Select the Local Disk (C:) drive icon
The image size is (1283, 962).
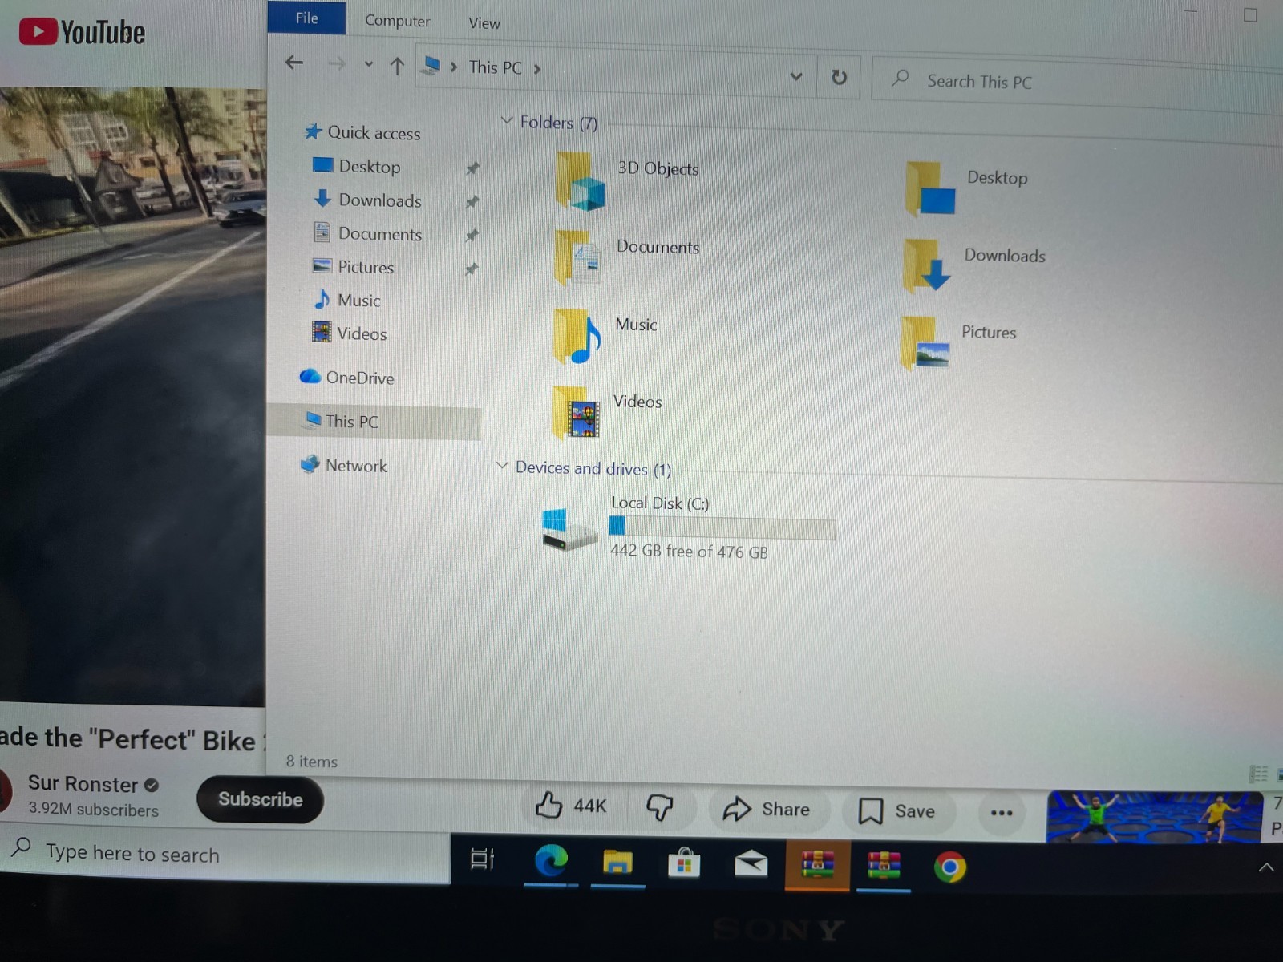569,531
